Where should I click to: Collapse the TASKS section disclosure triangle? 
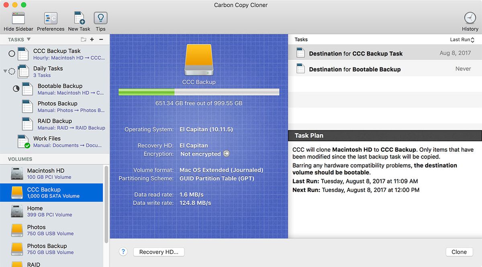click(29, 39)
